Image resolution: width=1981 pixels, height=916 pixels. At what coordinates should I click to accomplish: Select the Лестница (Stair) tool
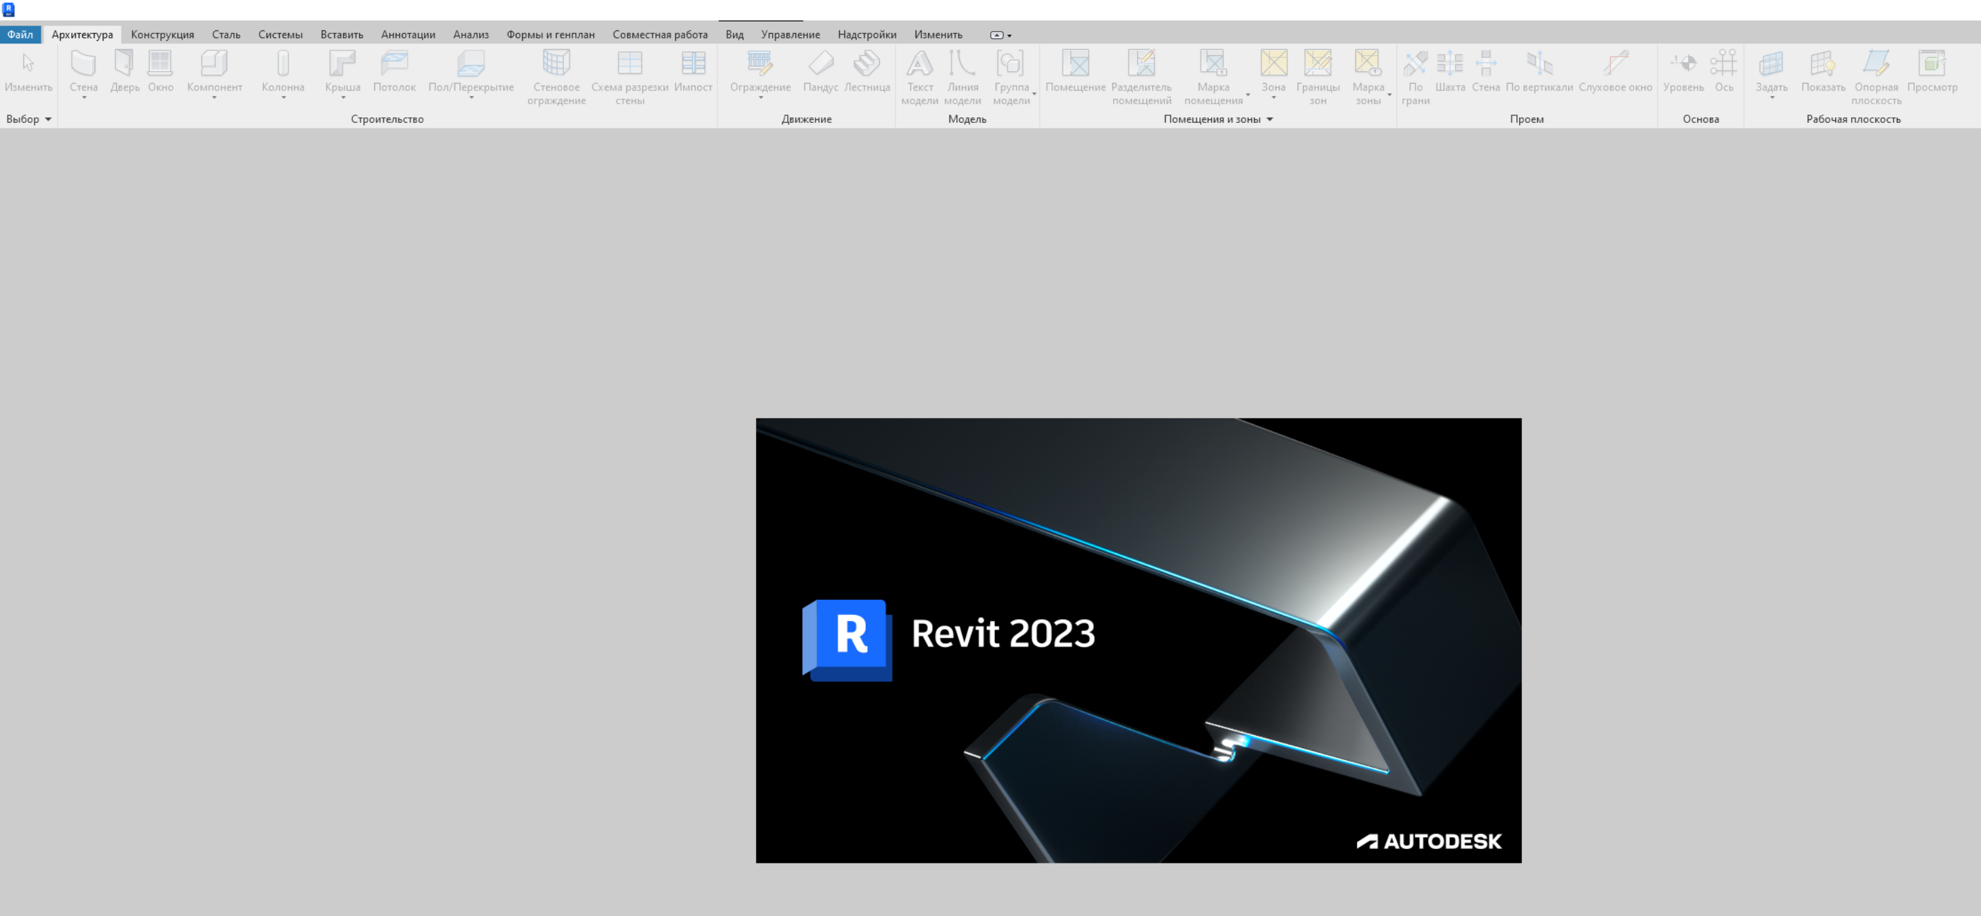tap(867, 64)
